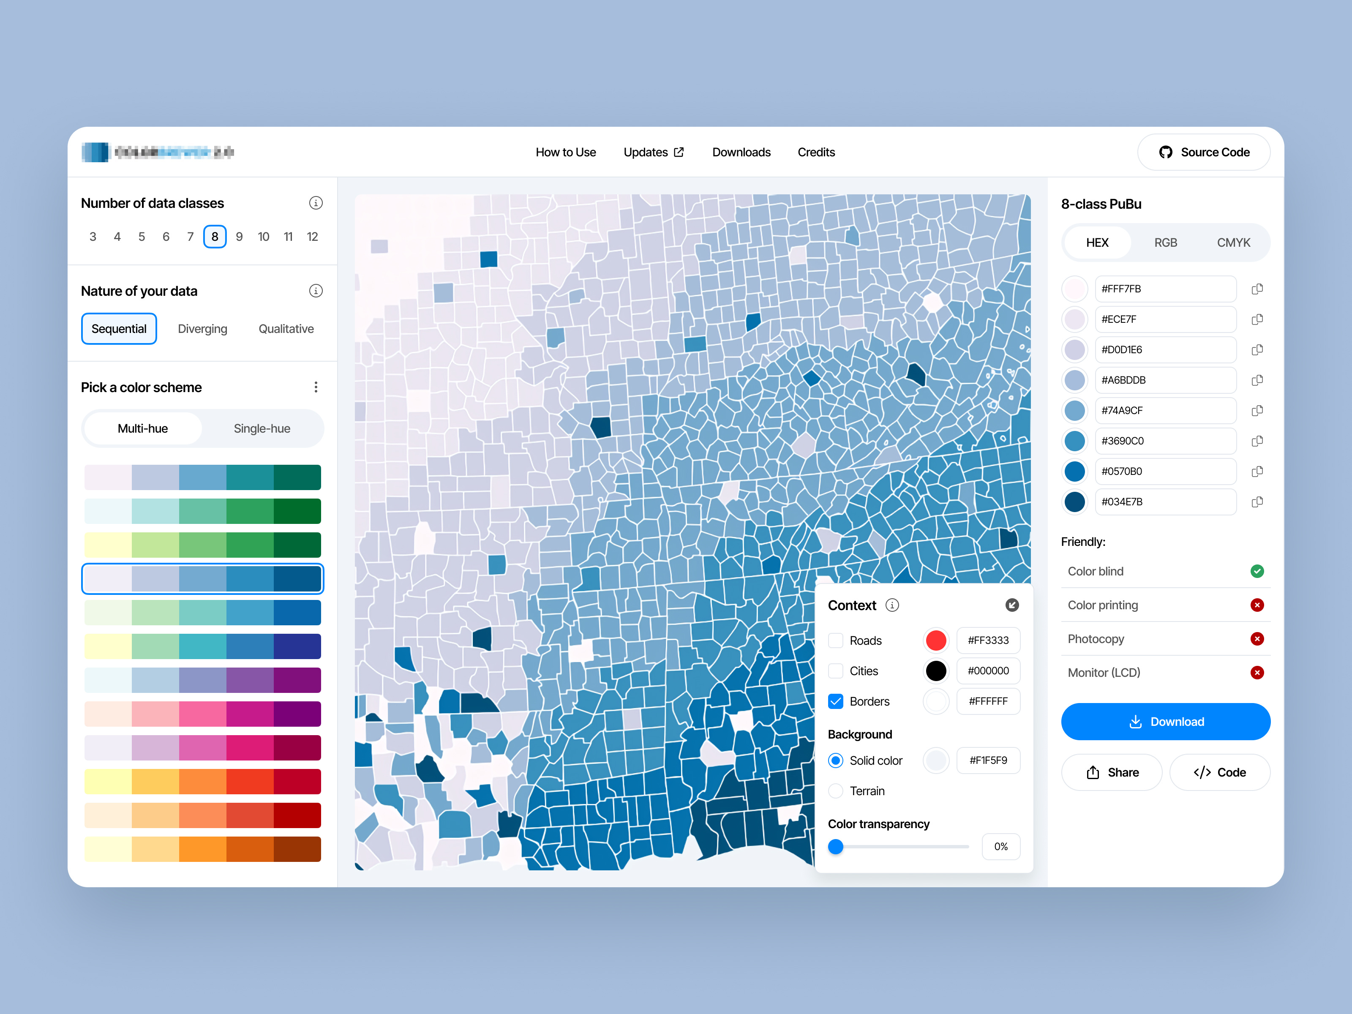Copy the hex value #034E7B
The width and height of the screenshot is (1352, 1014).
coord(1257,502)
